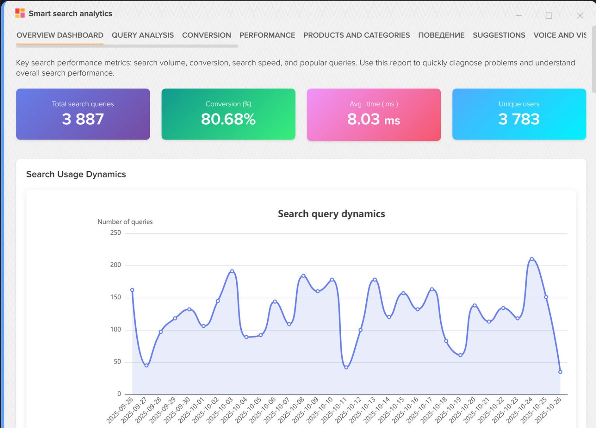Click the Total search queries card
Screen dimensions: 596x428
pyautogui.click(x=83, y=114)
